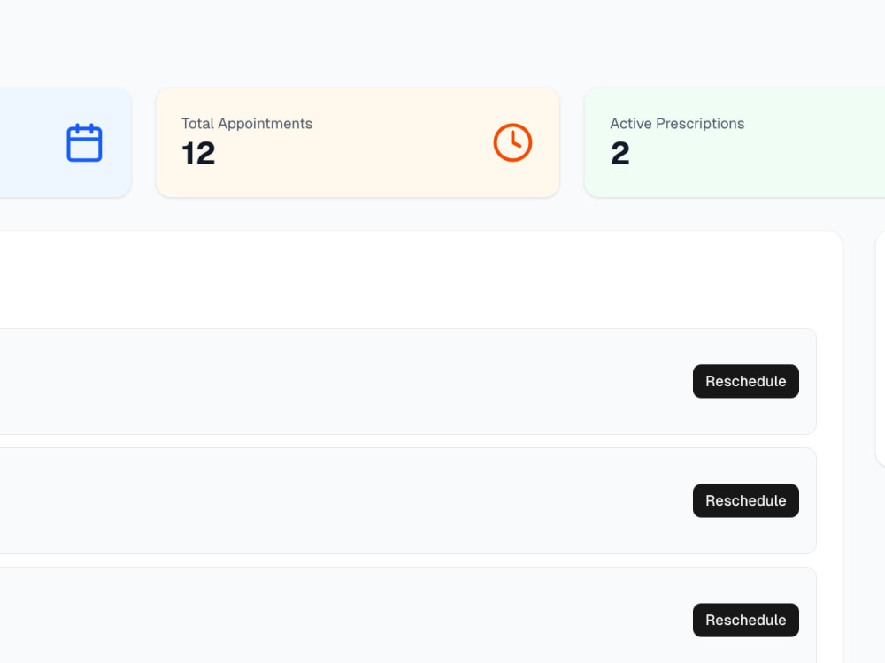885x663 pixels.
Task: Select the Total Appointments label
Action: [247, 124]
